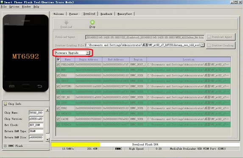
Task: Uncheck the PRELOADER row checkbox
Action: click(58, 65)
